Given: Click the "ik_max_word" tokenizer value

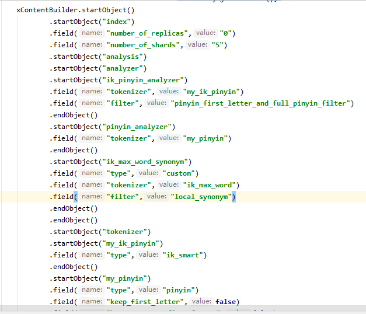Looking at the screenshot, I should (x=209, y=185).
